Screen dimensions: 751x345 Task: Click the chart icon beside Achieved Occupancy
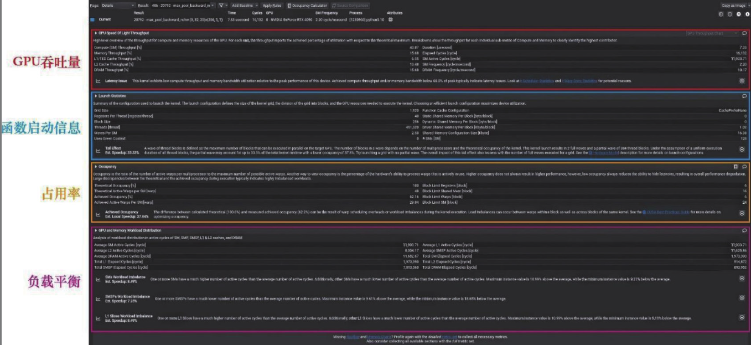click(98, 214)
